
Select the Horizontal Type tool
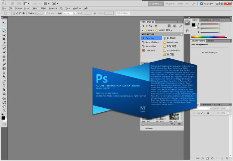click(4, 86)
